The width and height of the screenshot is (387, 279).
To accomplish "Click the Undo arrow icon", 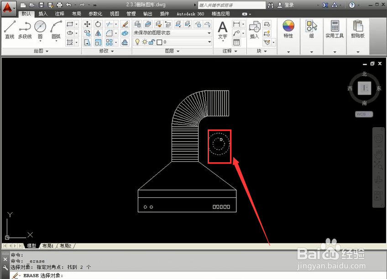I will click(69, 5).
